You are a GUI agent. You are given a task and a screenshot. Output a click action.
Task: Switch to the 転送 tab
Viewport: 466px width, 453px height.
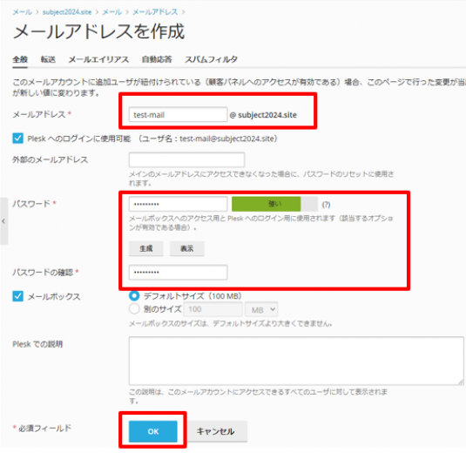click(48, 59)
